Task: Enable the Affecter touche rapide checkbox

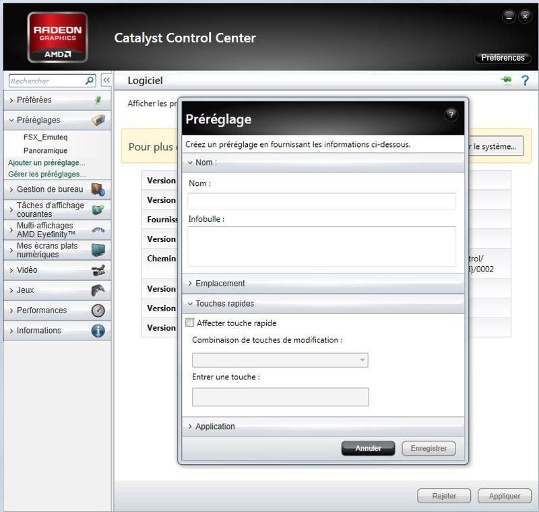Action: point(190,323)
